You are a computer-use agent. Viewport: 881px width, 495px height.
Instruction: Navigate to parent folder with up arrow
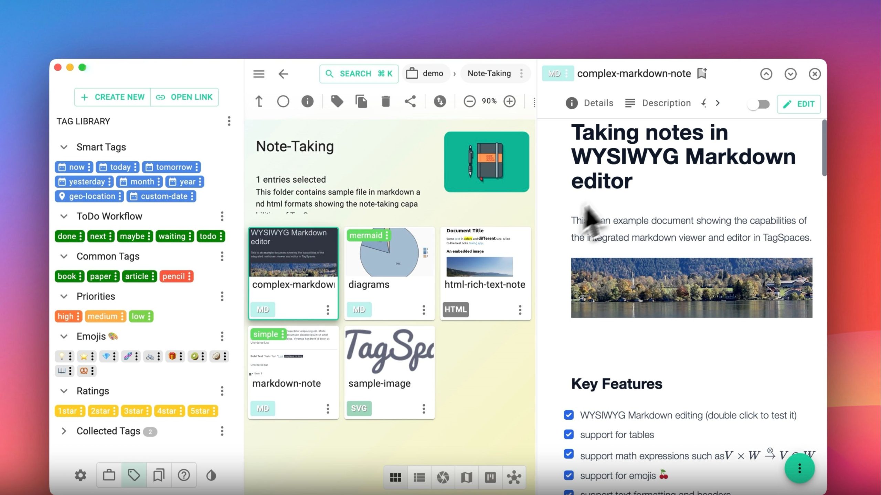point(259,101)
